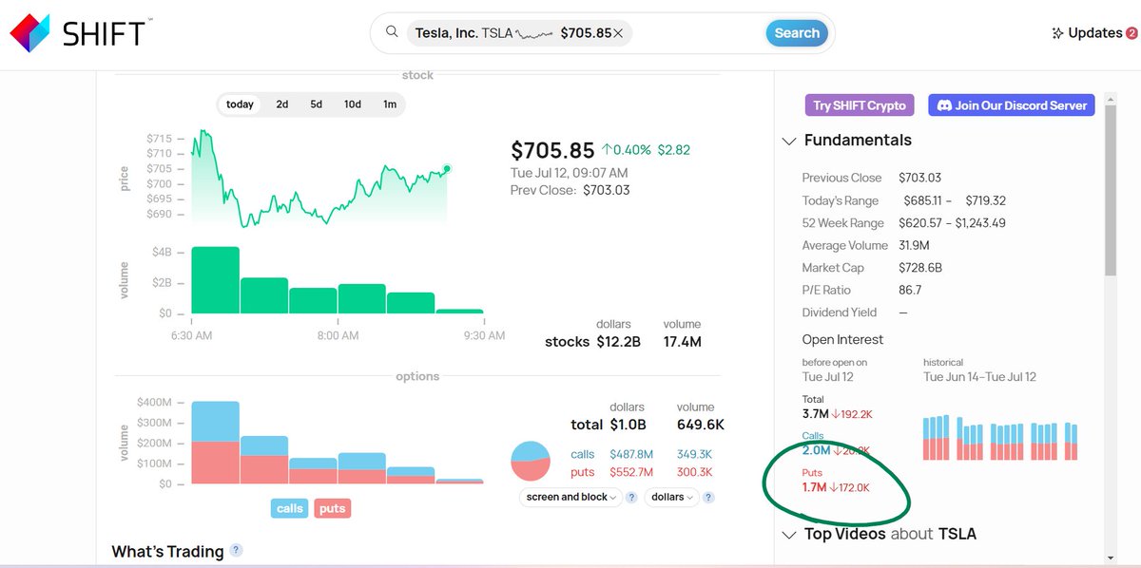Click Join Our Discord Server
The height and width of the screenshot is (568, 1141).
(x=1011, y=105)
